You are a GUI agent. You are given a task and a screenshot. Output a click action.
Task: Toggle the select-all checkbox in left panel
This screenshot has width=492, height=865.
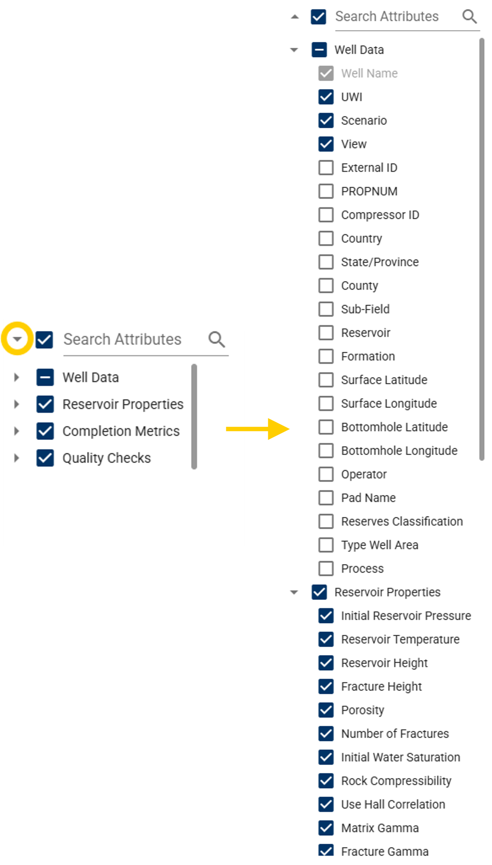pos(44,340)
